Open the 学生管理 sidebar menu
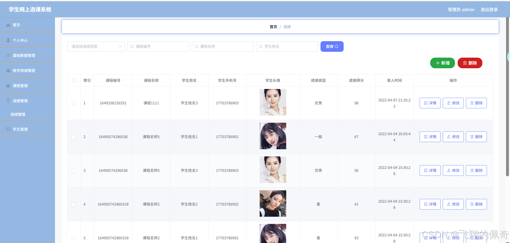The height and width of the screenshot is (243, 510). click(x=27, y=129)
